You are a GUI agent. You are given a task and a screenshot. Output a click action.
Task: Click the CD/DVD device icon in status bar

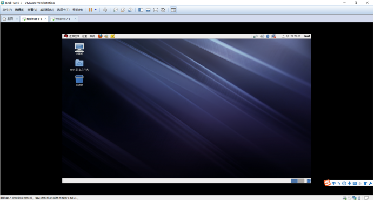point(350,198)
